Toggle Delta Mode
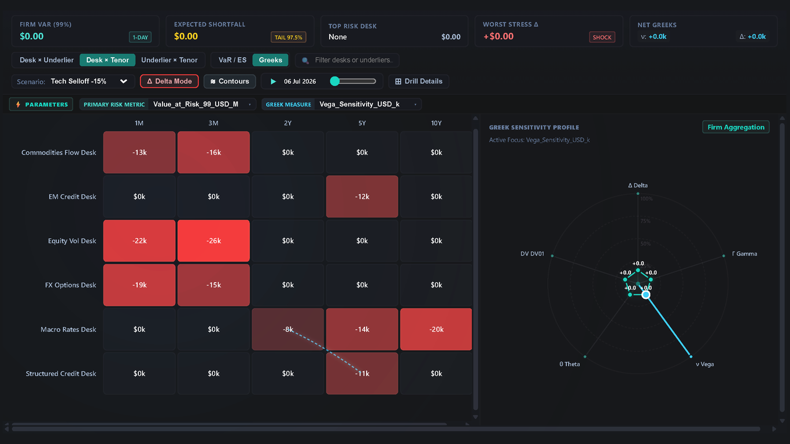 [x=169, y=82]
